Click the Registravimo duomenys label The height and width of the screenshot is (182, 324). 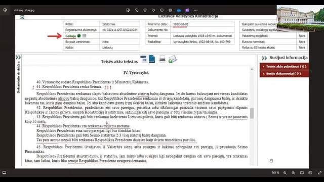click(x=81, y=30)
